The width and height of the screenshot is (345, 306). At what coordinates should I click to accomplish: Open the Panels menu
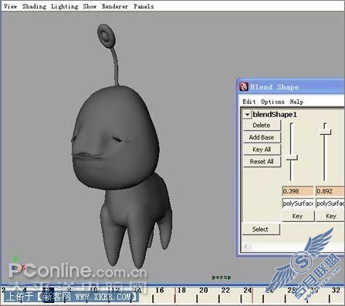point(144,6)
